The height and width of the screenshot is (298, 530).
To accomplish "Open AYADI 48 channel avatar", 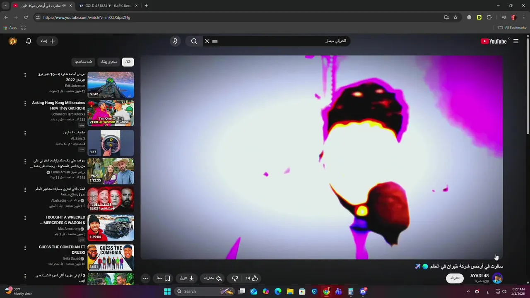I will (x=497, y=278).
